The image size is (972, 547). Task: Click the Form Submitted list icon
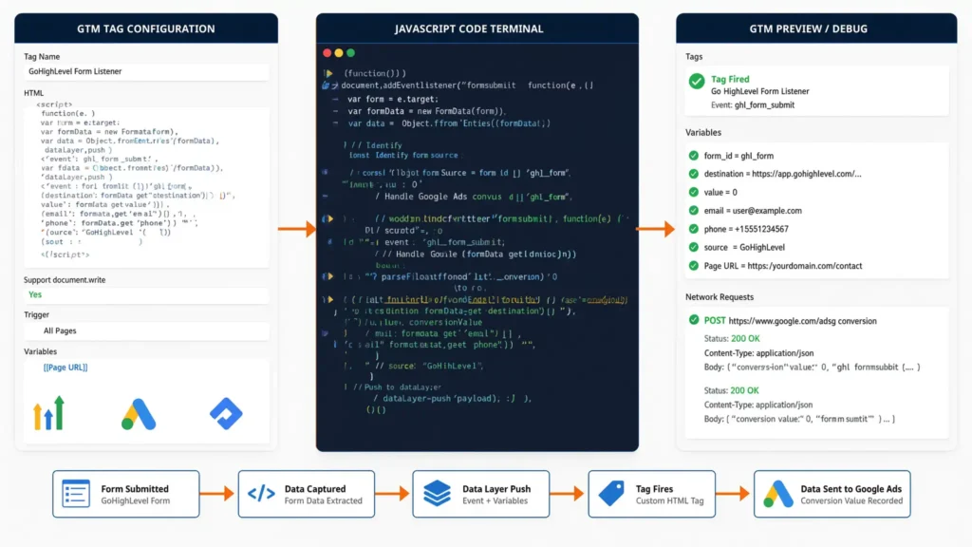76,494
